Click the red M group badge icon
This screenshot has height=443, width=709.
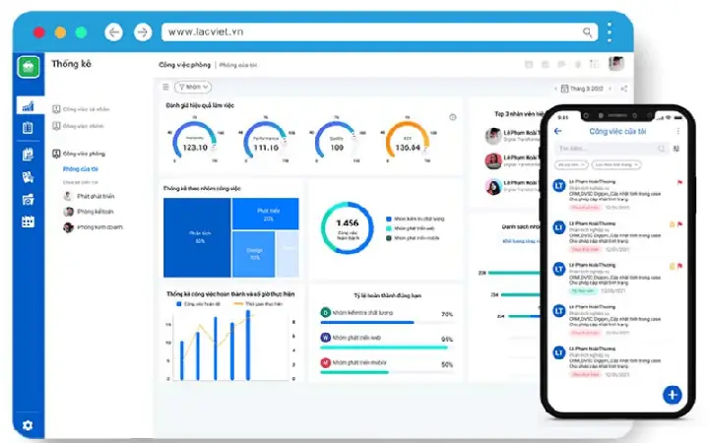click(326, 362)
